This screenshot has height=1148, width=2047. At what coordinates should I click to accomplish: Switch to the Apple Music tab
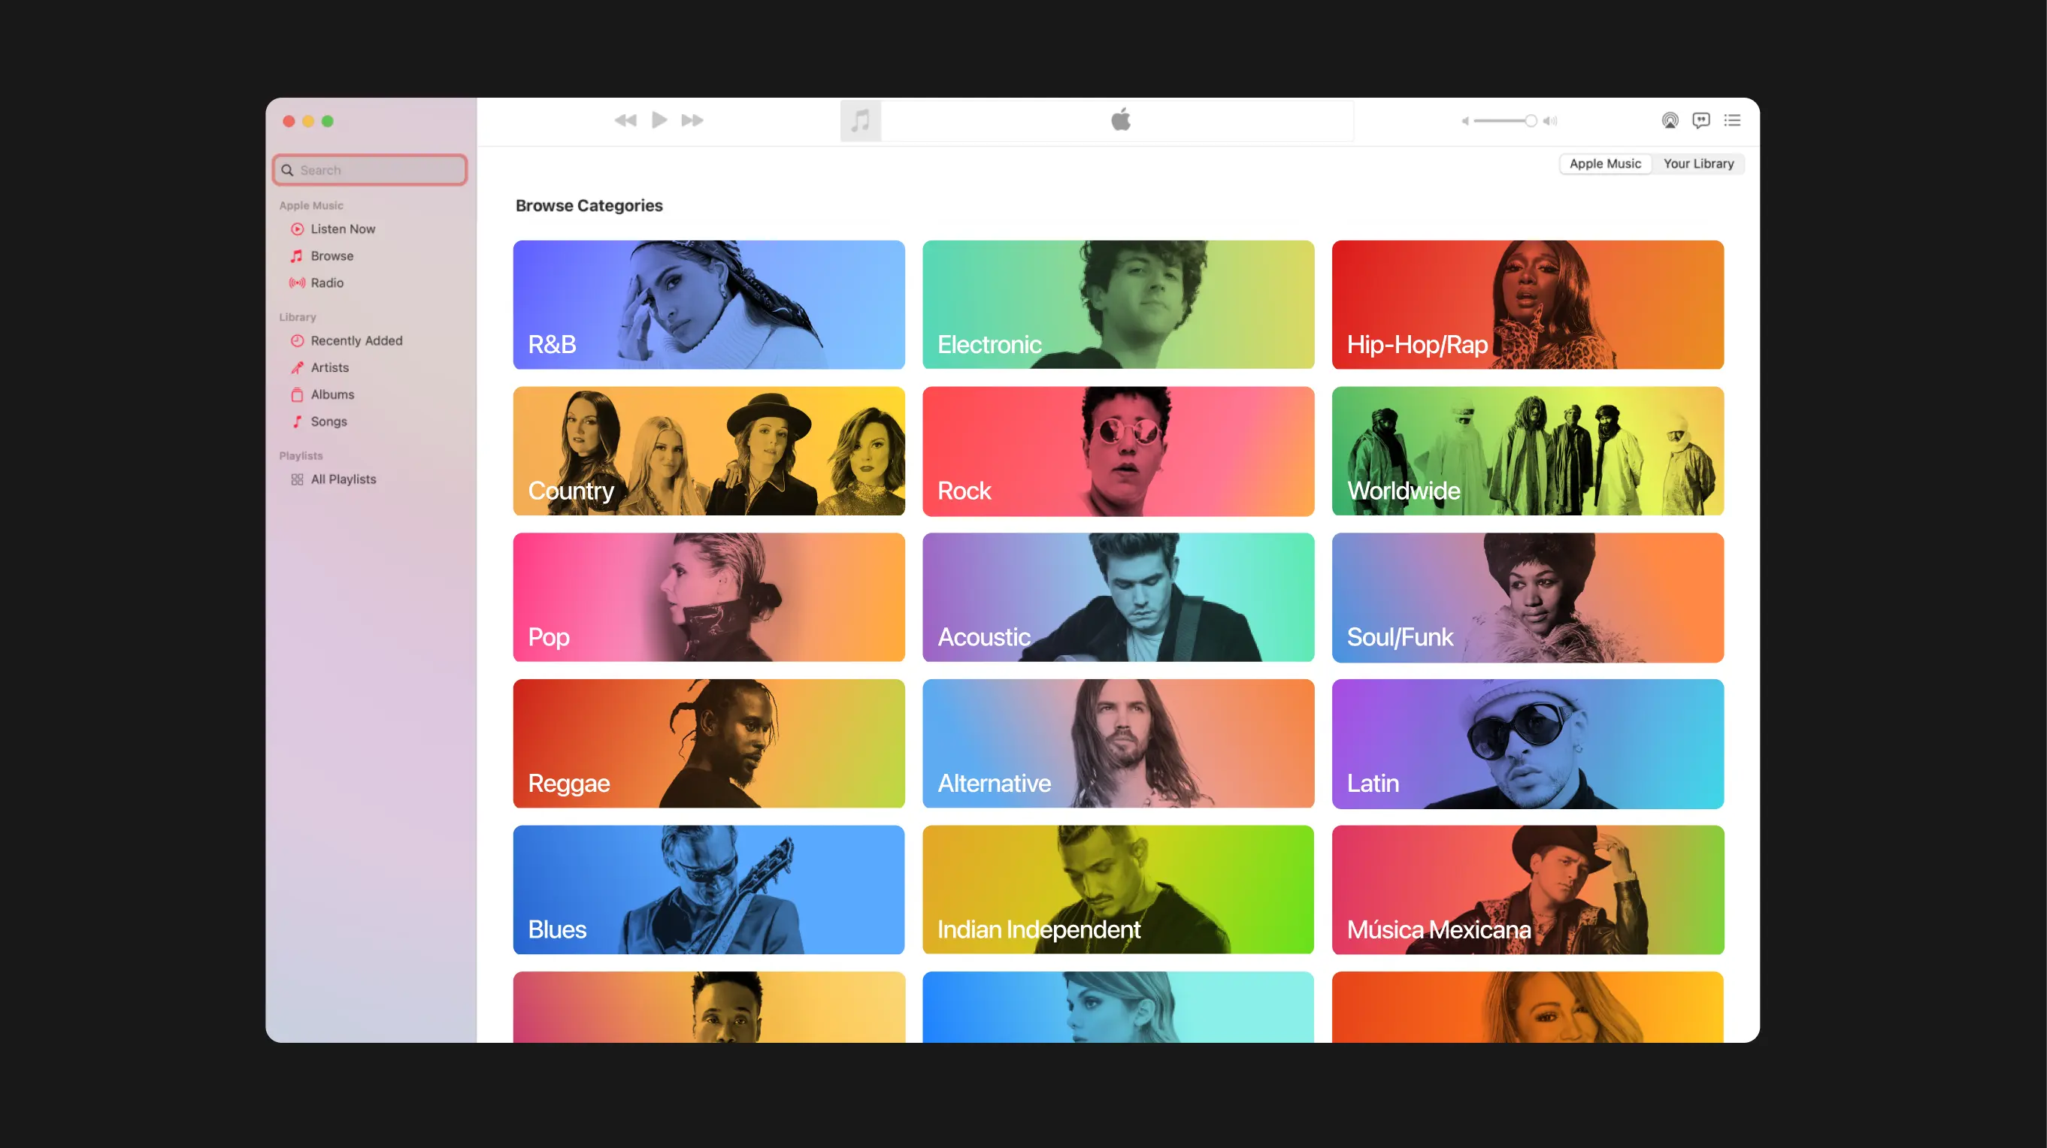click(x=1605, y=164)
